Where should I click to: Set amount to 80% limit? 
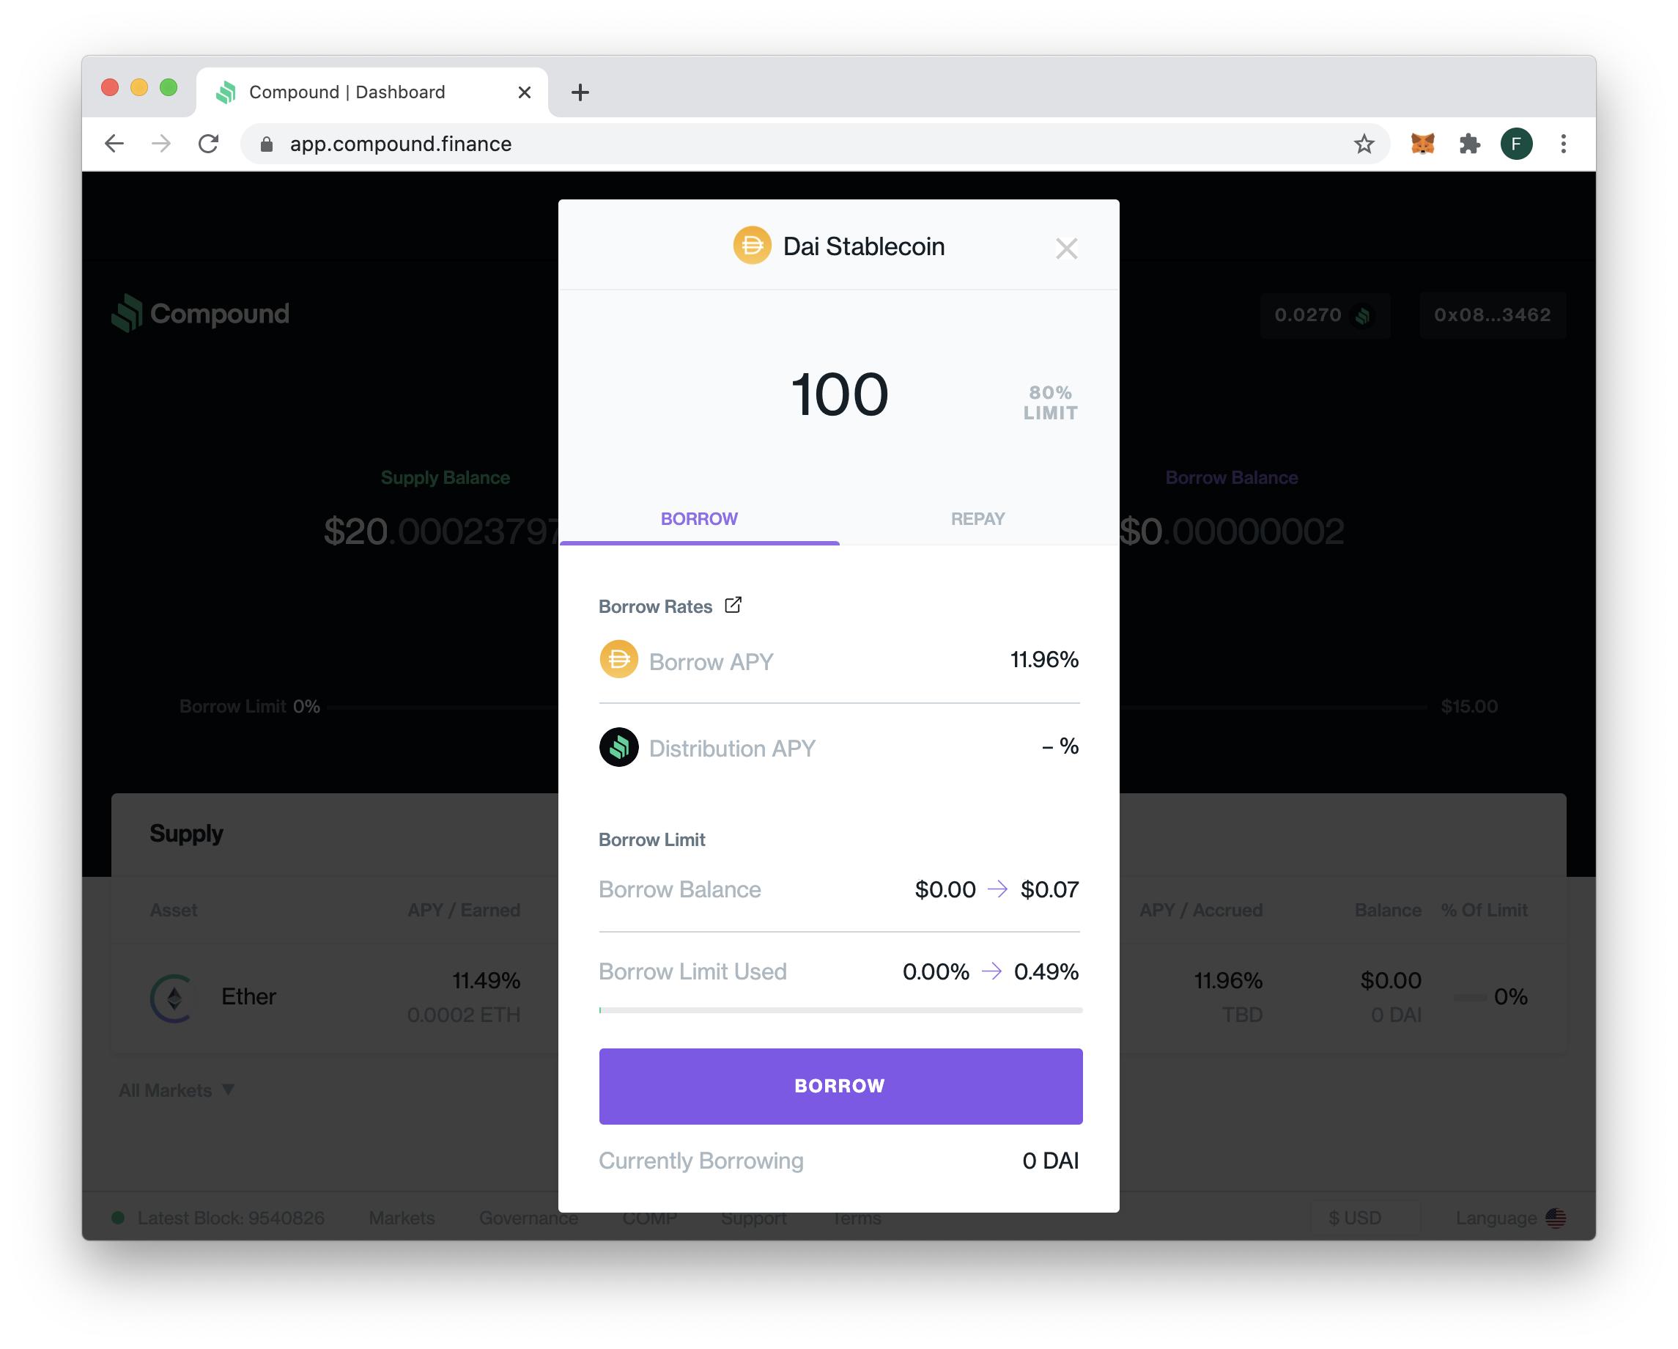click(1050, 403)
